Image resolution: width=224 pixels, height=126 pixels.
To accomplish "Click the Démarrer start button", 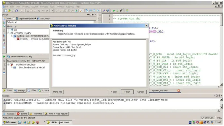I will click(x=10, y=122).
